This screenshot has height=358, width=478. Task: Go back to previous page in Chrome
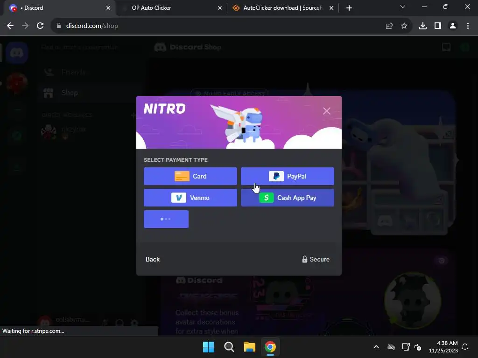[10, 26]
